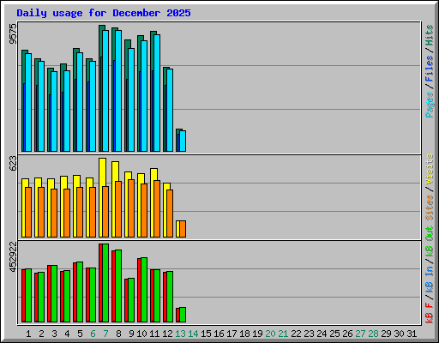Click the 452922 value on the bottom axis
439x343 pixels.
pos(13,256)
